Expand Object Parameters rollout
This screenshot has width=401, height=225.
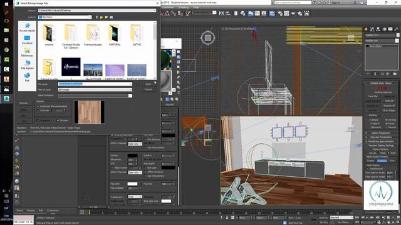[x=380, y=133]
